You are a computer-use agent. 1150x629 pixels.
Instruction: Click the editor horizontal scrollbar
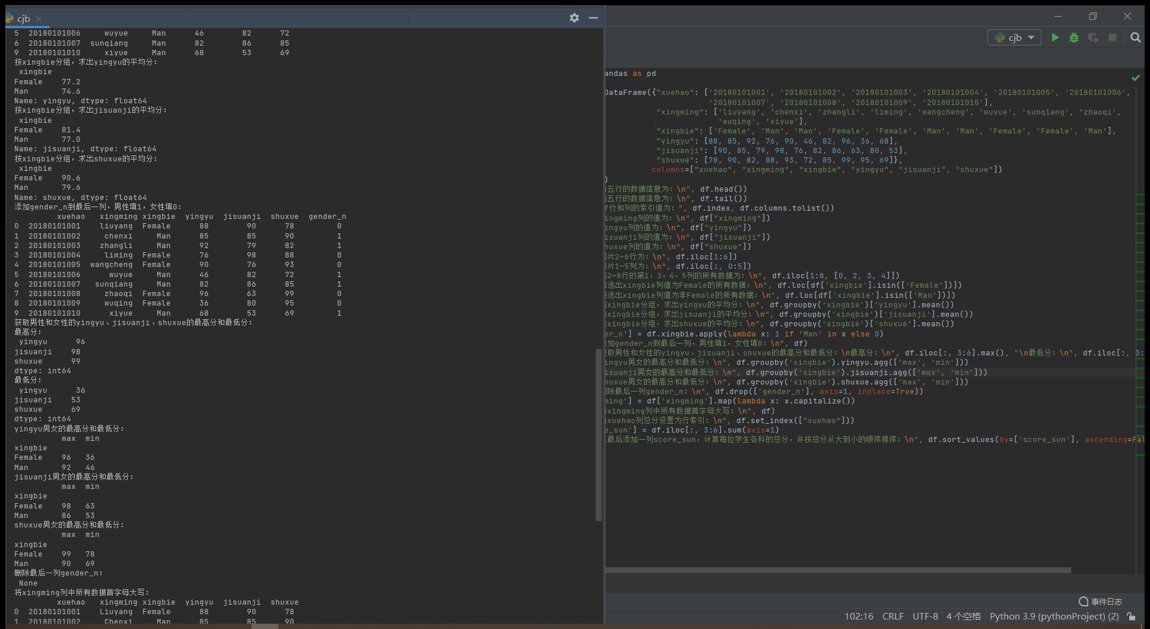click(838, 570)
